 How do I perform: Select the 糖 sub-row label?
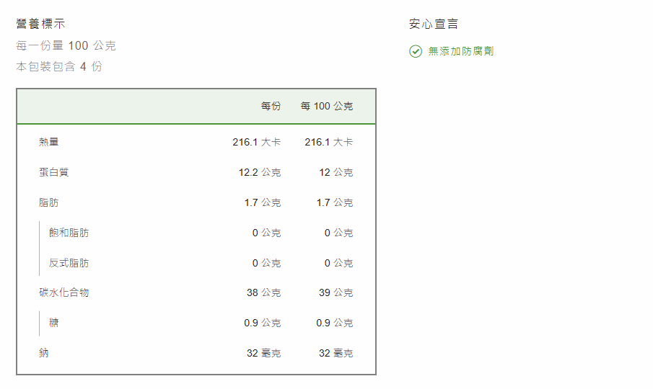54,323
